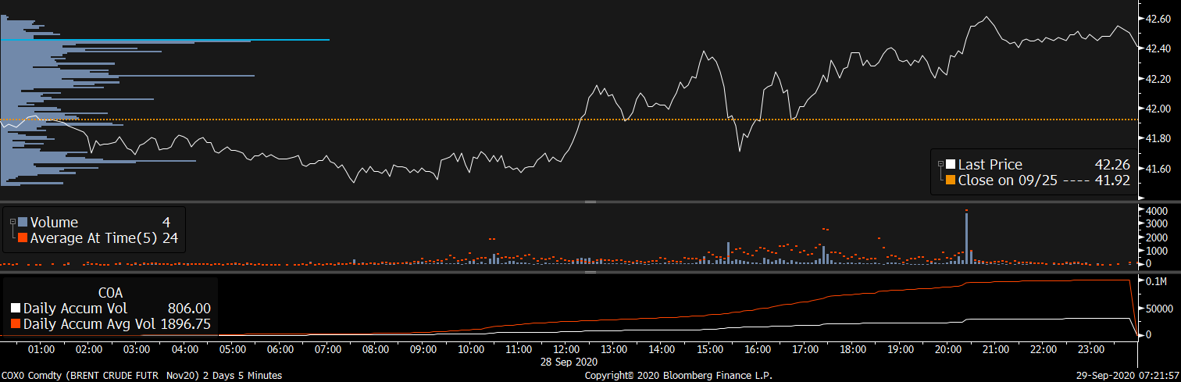Select the white Daily Accum Vol swatch
Screen dimensions: 1181x382
16,309
